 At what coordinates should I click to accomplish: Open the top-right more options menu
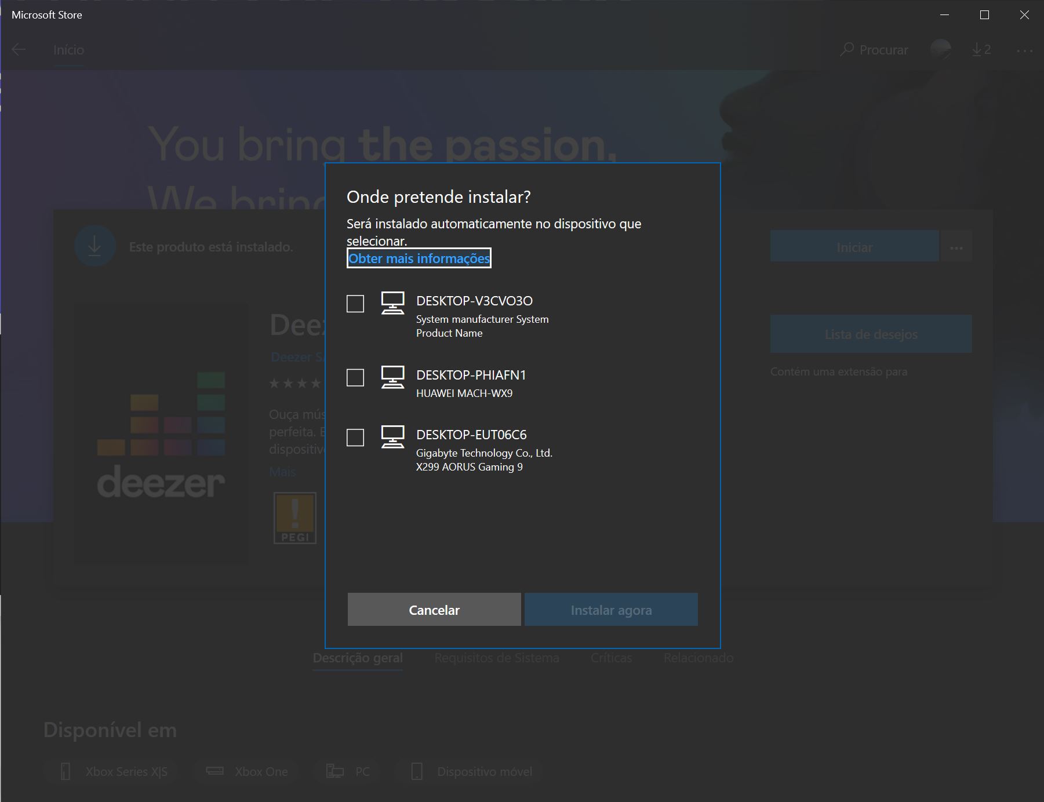coord(1024,50)
